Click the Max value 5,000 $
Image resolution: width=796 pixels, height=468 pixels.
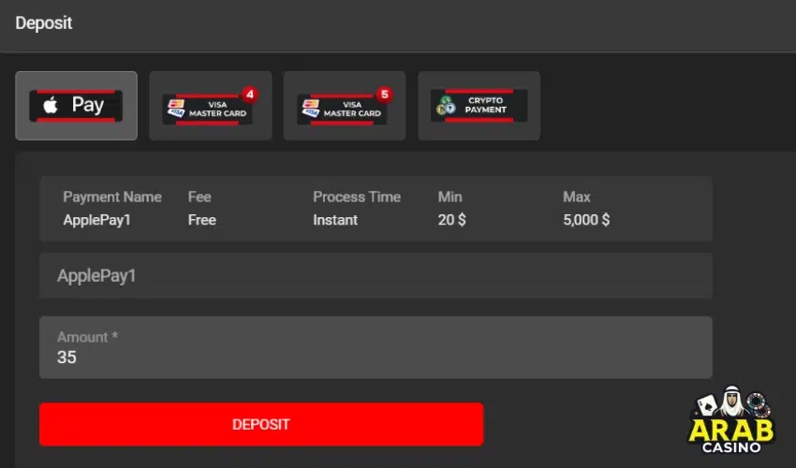pos(586,220)
